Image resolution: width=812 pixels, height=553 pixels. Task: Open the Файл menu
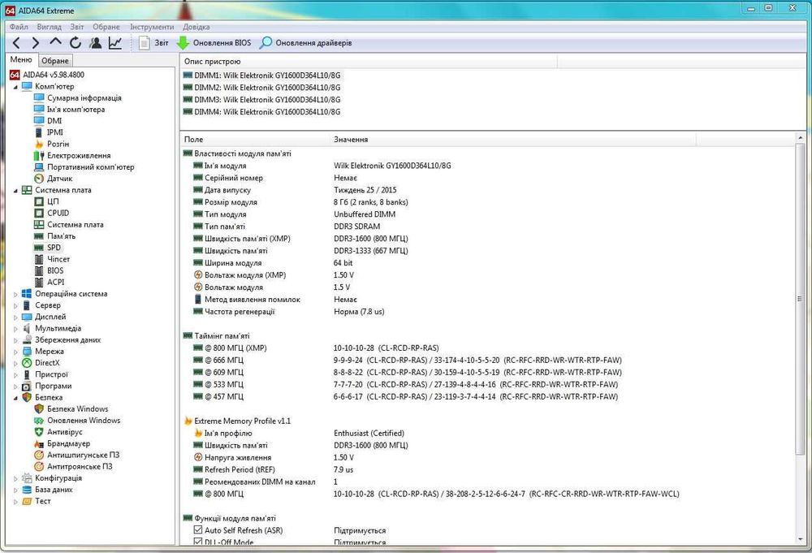(x=19, y=27)
